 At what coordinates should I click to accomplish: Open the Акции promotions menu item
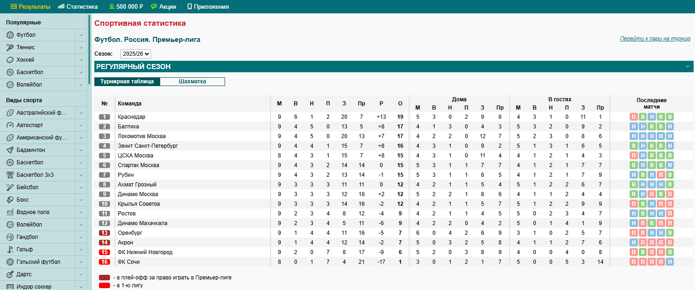(x=163, y=7)
